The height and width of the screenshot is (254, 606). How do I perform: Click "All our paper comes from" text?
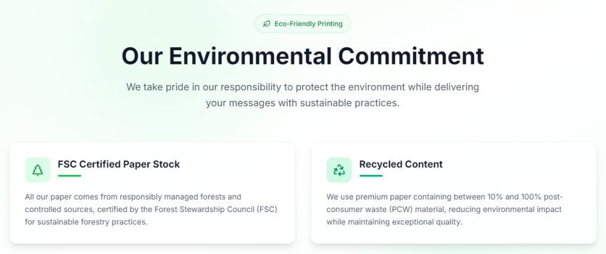pos(71,196)
